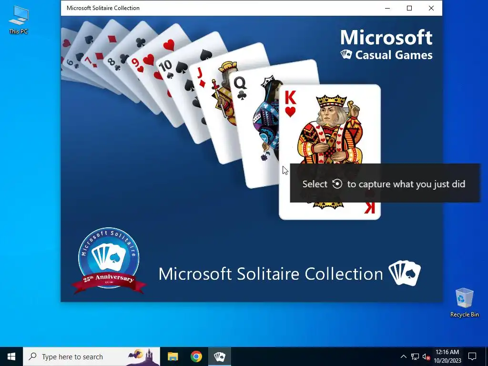Click the 25th Anniversary badge

point(109,261)
